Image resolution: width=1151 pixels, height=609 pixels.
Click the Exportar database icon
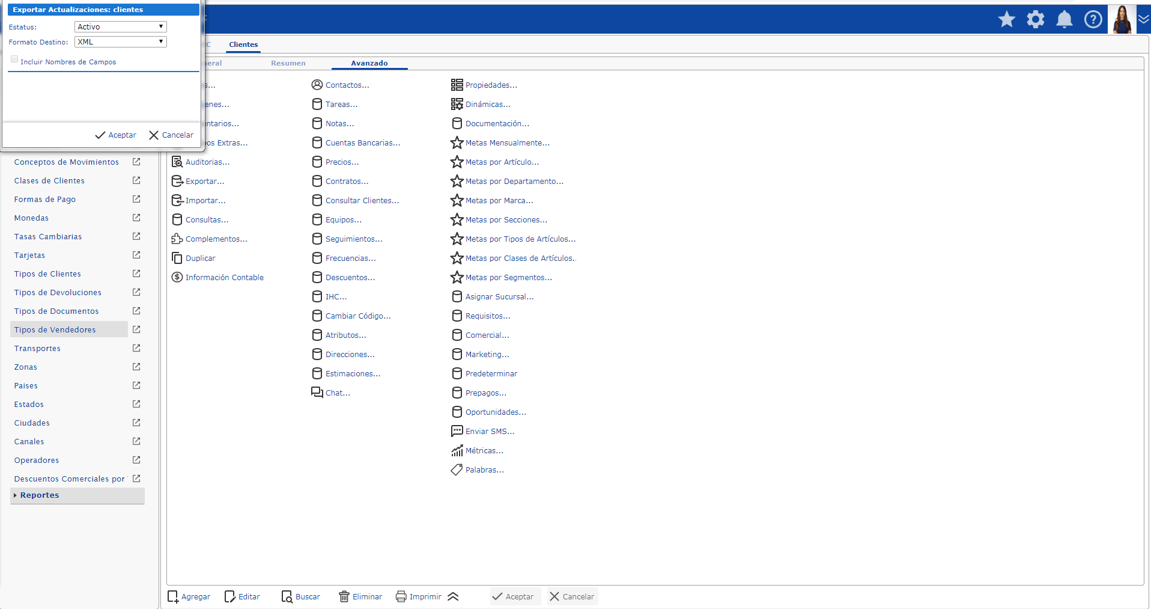pos(177,181)
